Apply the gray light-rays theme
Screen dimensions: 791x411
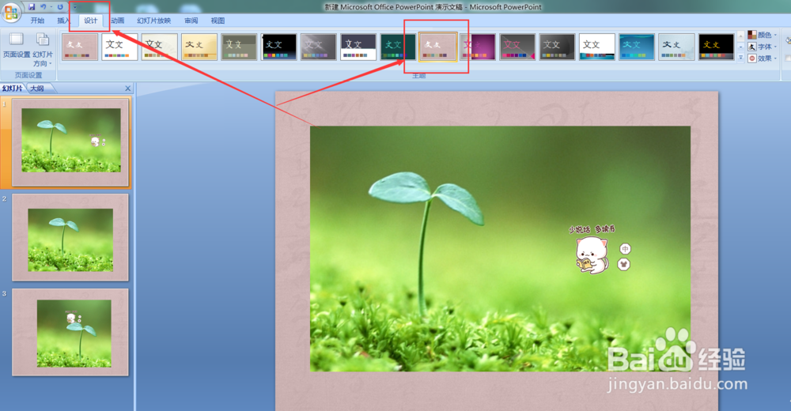[x=319, y=47]
